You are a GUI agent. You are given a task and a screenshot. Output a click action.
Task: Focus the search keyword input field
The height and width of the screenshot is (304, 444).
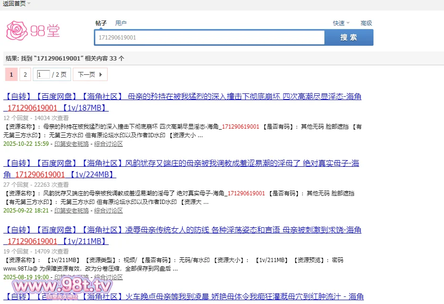click(x=210, y=37)
